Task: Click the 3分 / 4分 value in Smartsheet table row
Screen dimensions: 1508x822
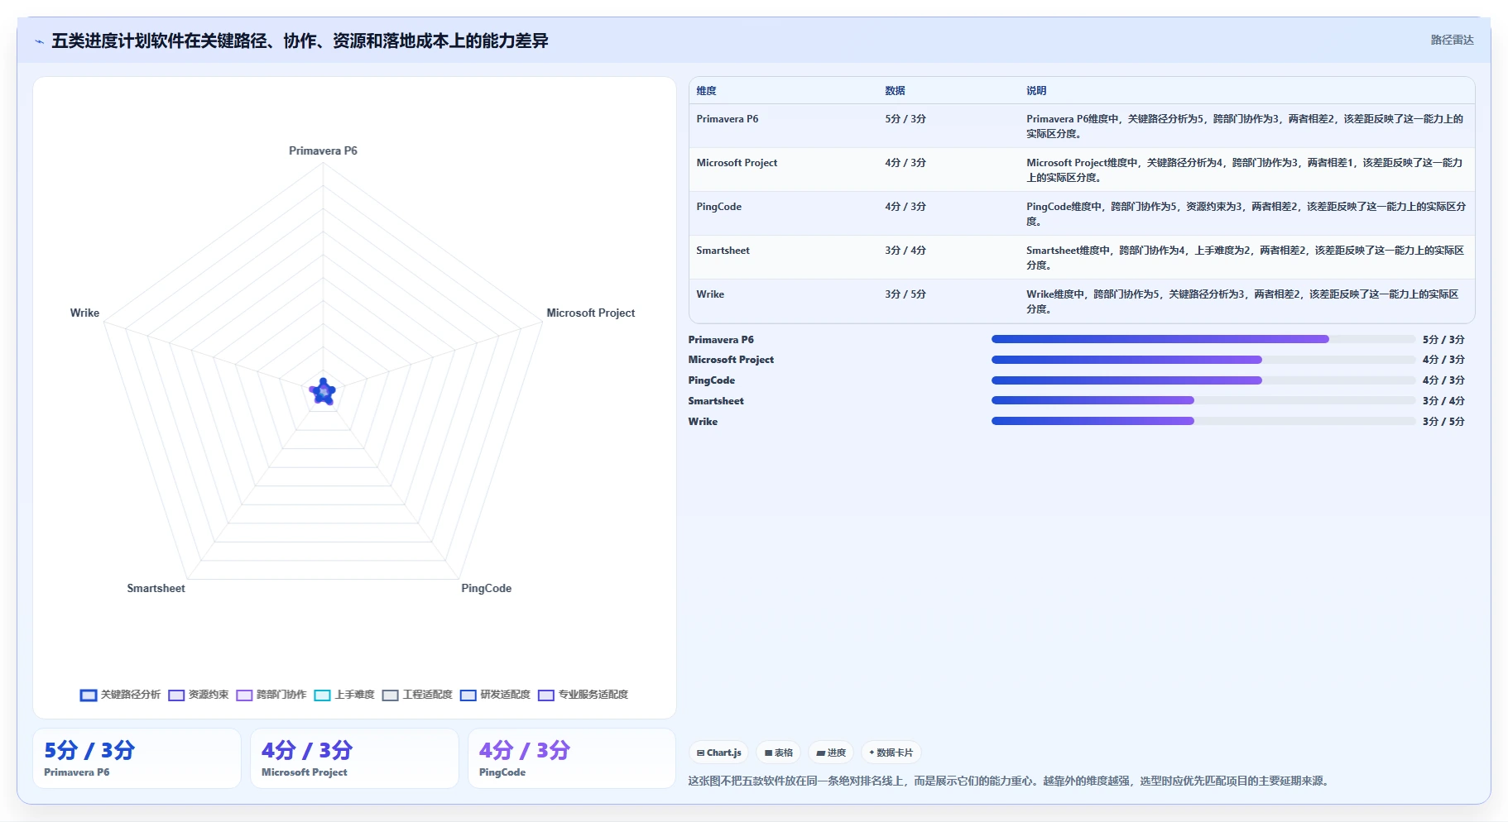Action: (x=905, y=251)
